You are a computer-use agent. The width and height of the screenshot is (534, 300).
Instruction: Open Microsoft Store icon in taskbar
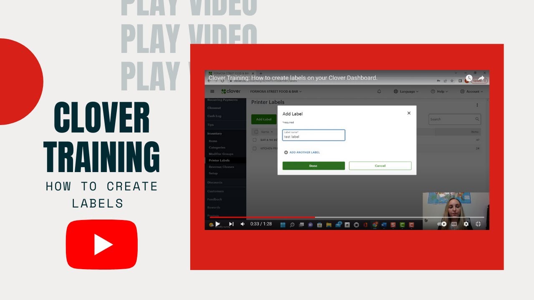320,225
